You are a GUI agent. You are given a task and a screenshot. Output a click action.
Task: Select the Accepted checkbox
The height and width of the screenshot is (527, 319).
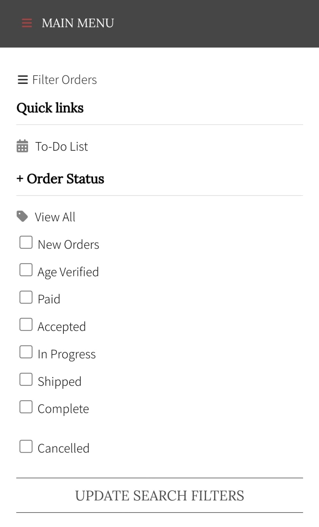[26, 324]
